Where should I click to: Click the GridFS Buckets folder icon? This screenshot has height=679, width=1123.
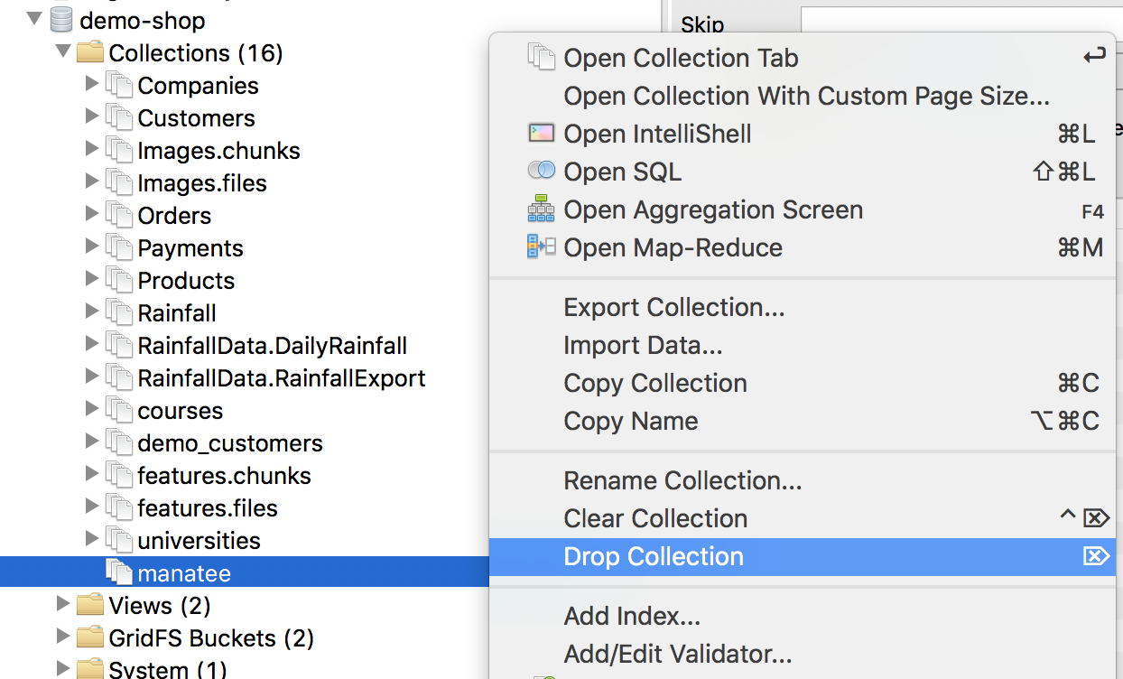coord(90,637)
